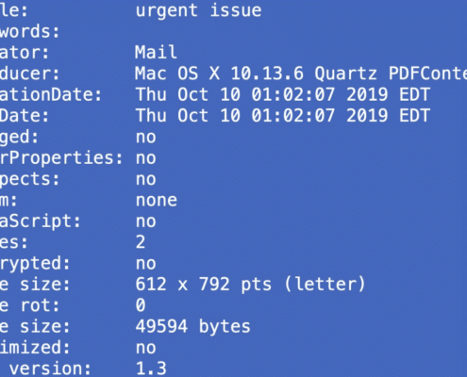Click the 'none' form value
This screenshot has width=467, height=377.
[x=157, y=201]
